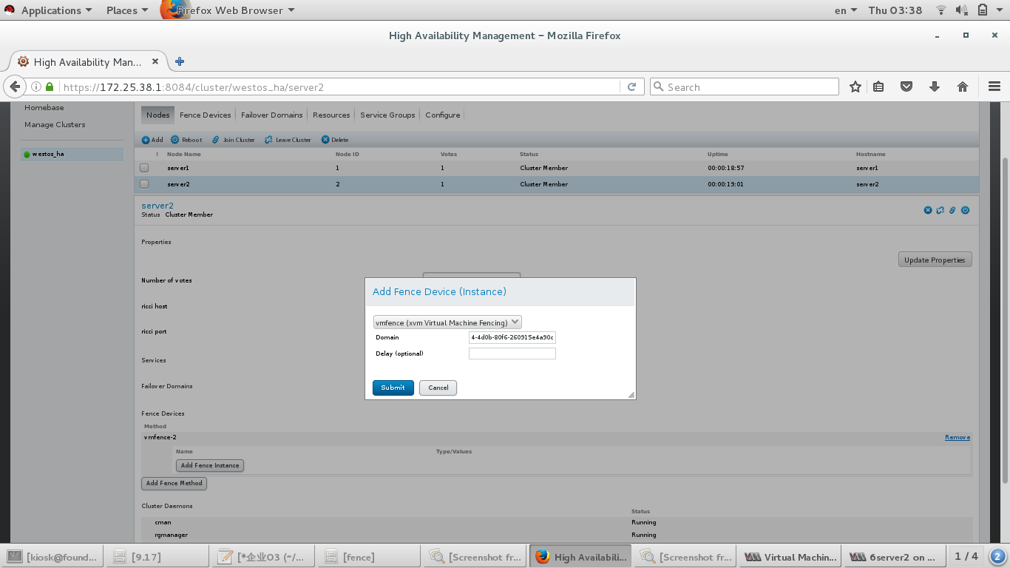1010x568 pixels.
Task: Cancel the Add Fence Device dialog
Action: 438,388
